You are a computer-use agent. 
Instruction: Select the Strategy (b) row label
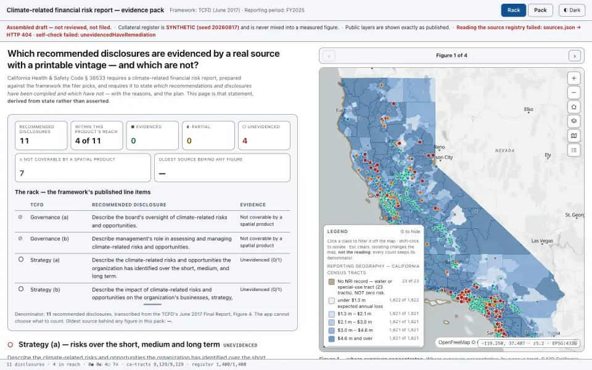[45, 290]
